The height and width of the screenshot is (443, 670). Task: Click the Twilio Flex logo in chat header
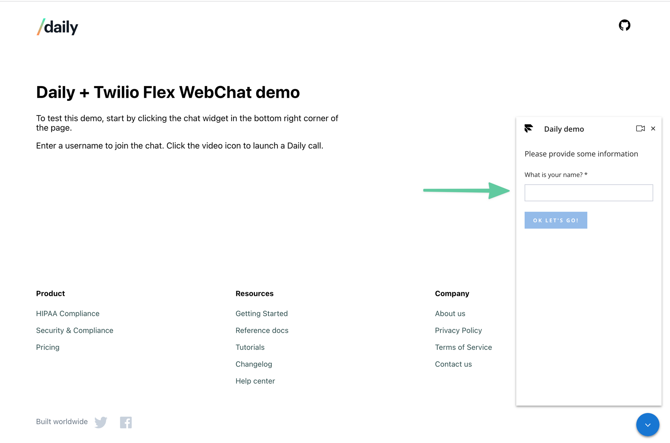pos(529,129)
